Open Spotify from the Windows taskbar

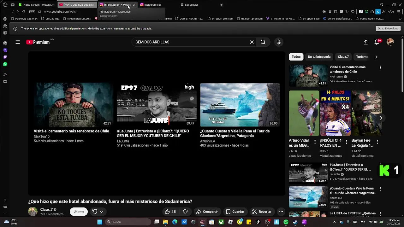click(x=286, y=222)
